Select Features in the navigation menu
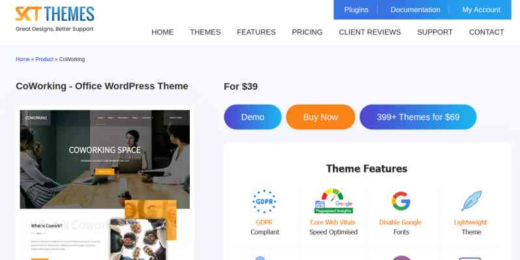This screenshot has width=520, height=260. coord(256,32)
